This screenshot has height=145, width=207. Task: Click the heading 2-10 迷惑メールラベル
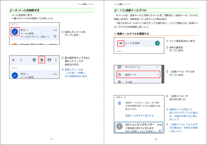tap(130, 10)
